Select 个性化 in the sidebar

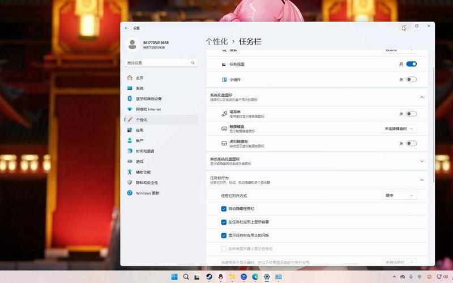point(161,119)
